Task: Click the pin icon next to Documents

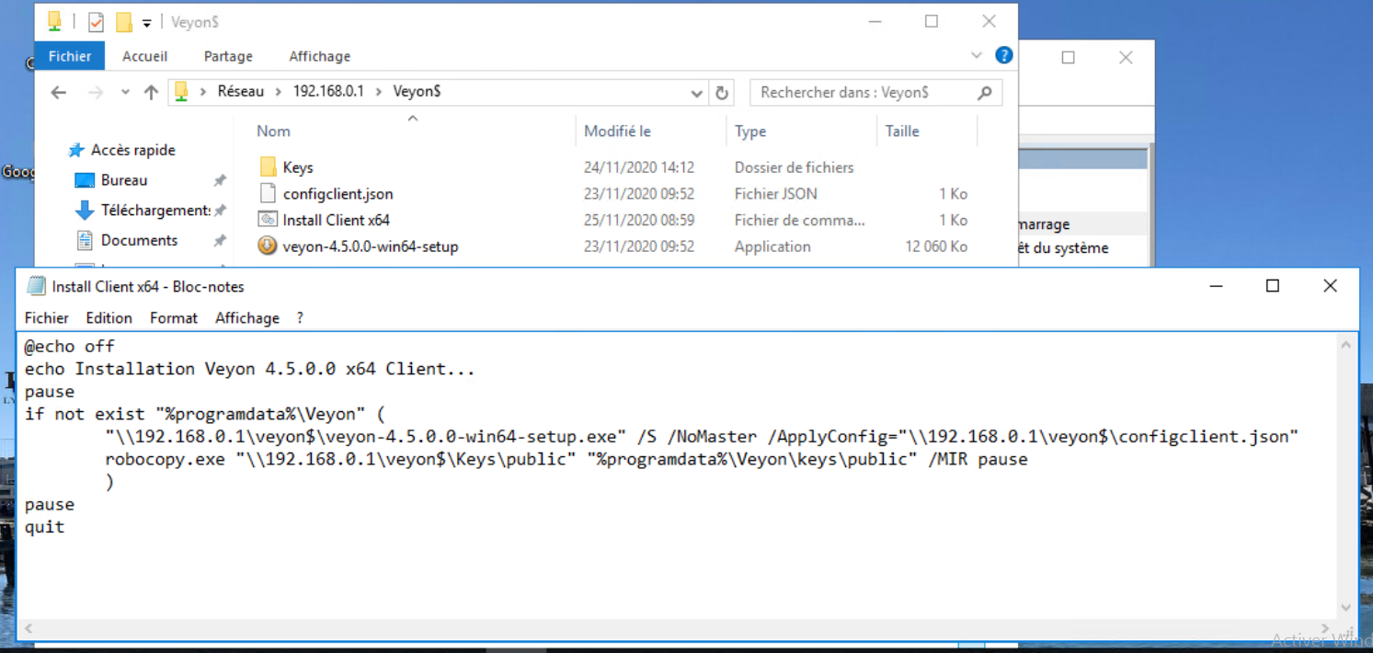Action: pos(220,241)
